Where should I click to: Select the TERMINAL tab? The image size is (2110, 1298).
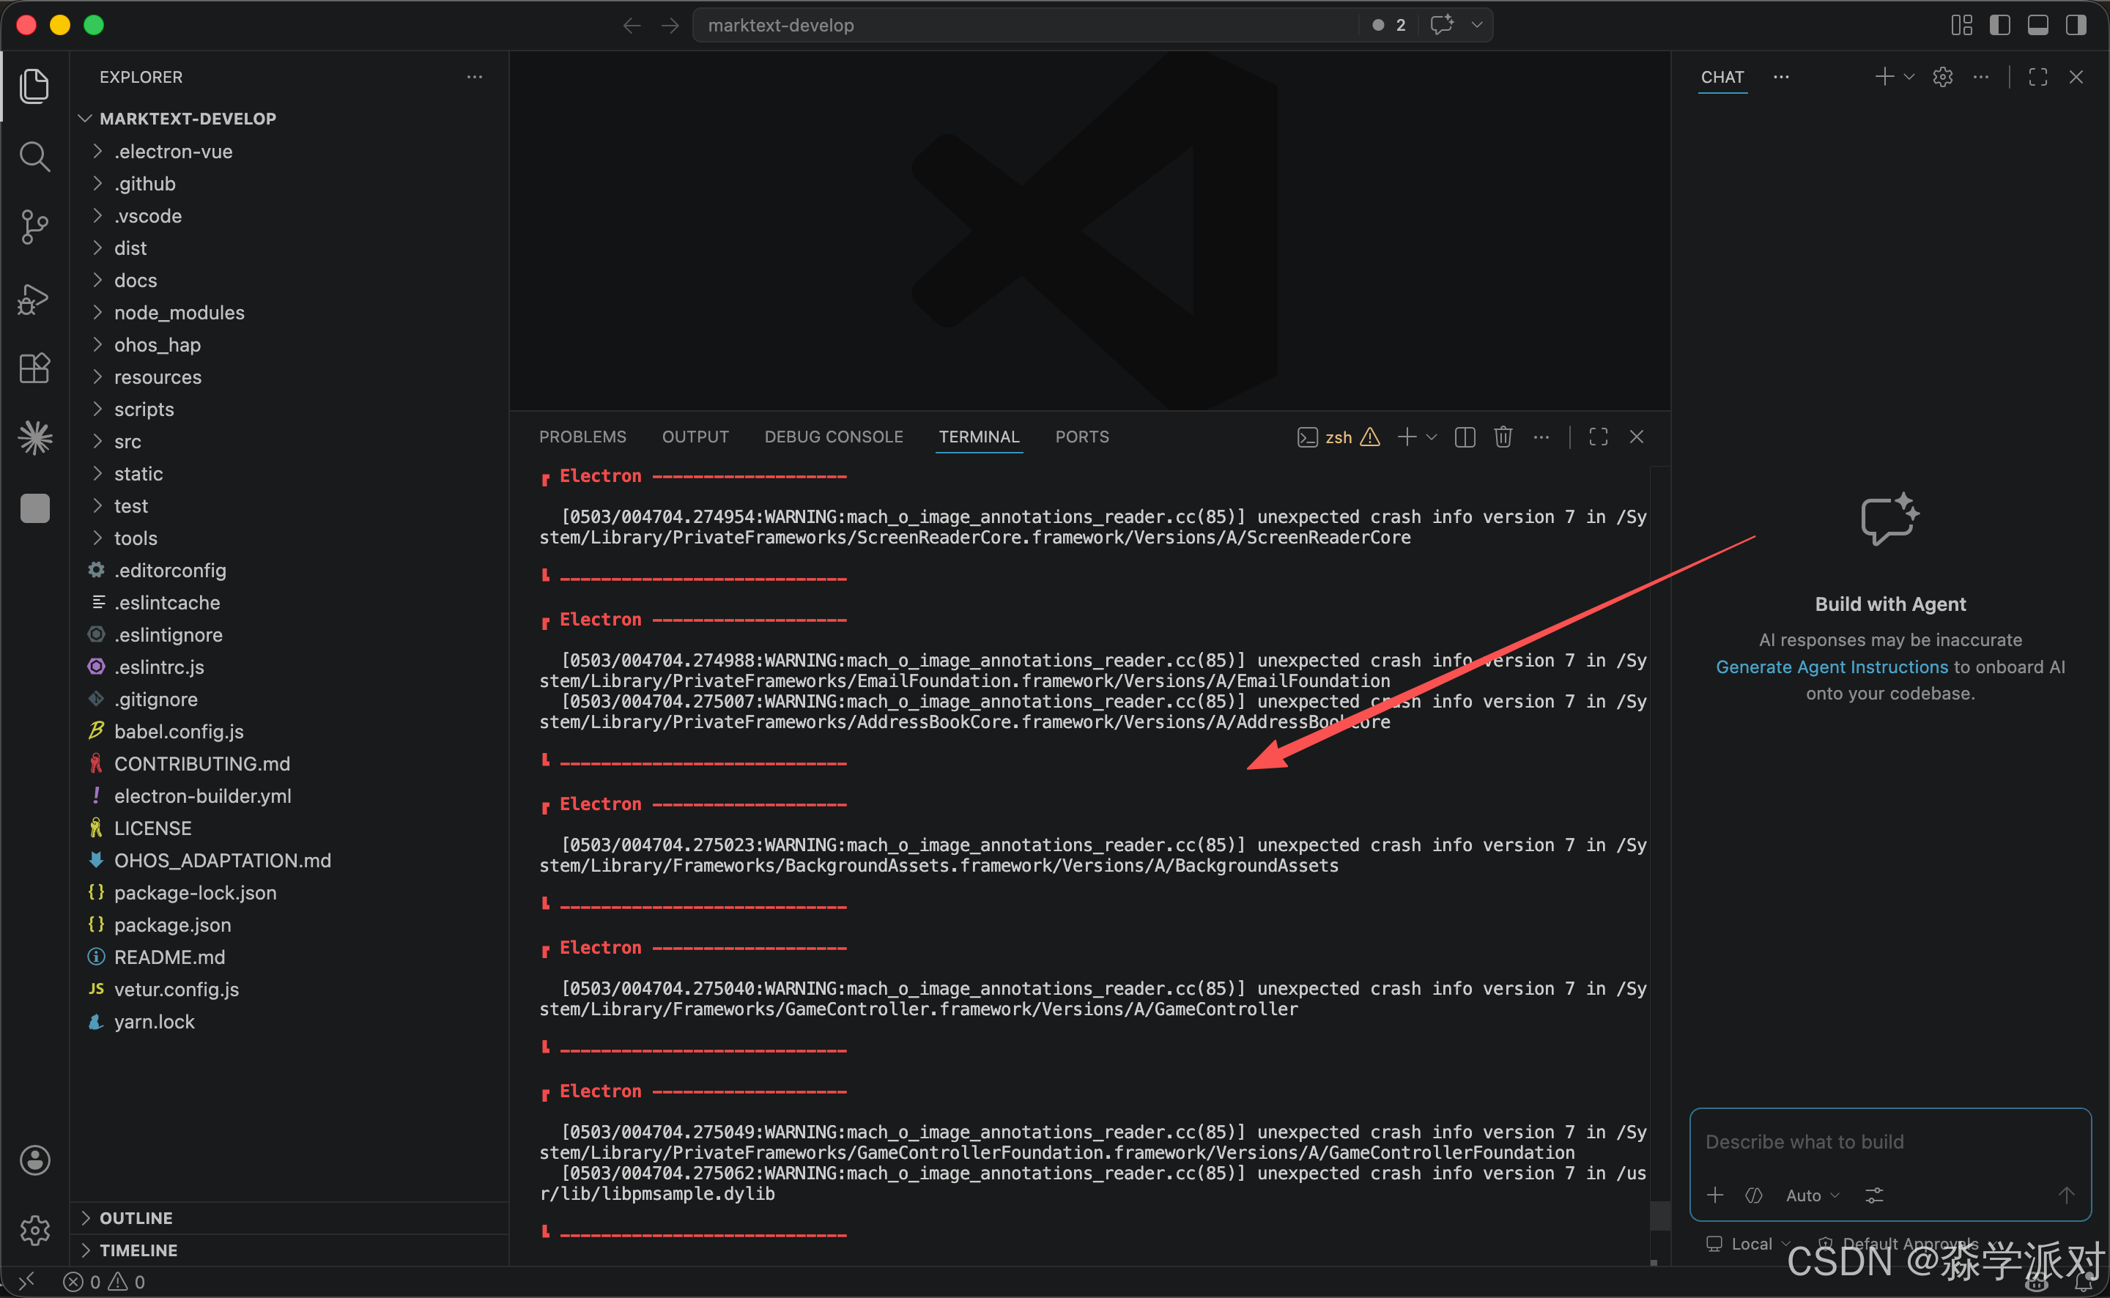click(979, 437)
